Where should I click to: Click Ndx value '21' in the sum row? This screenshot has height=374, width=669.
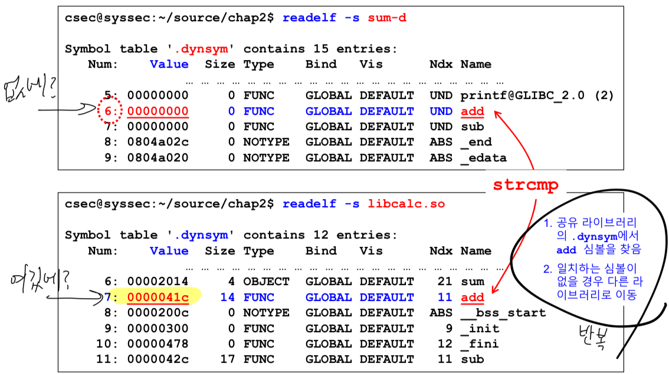pyautogui.click(x=445, y=282)
